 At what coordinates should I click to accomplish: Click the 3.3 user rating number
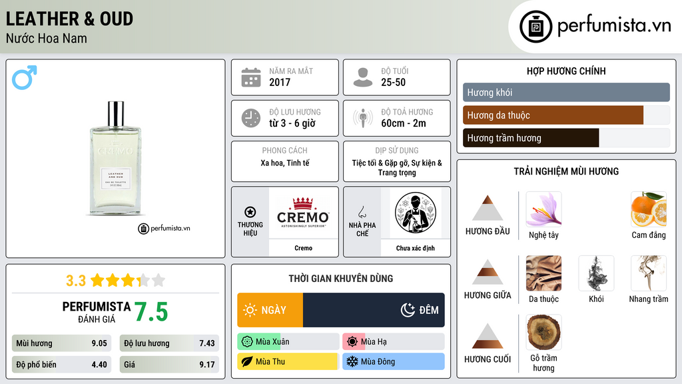[76, 281]
